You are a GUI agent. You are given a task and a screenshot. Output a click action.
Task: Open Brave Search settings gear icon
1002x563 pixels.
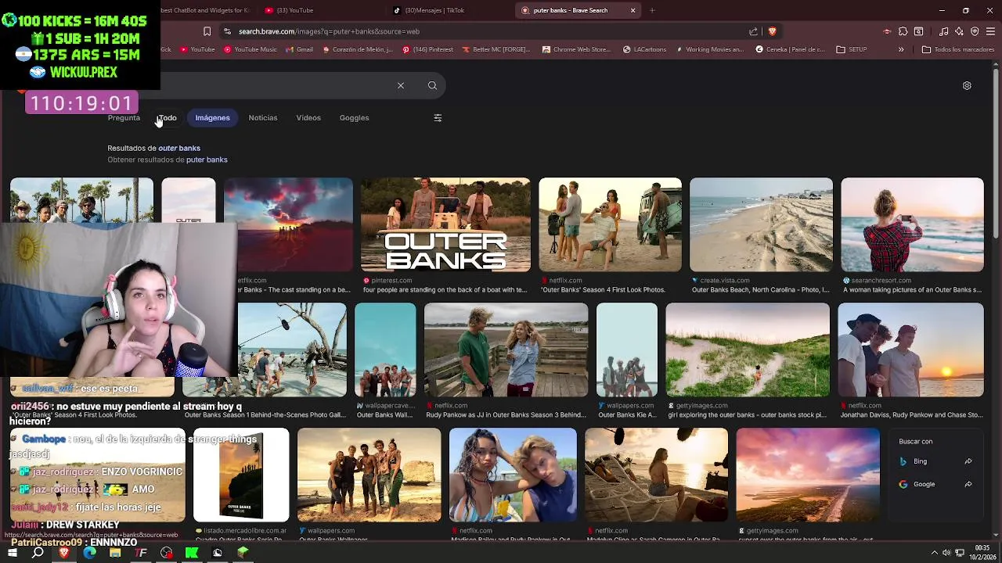(x=967, y=86)
